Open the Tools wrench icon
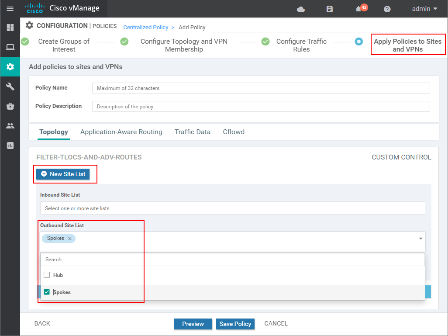Viewport: 448px width, 336px height. pyautogui.click(x=10, y=87)
